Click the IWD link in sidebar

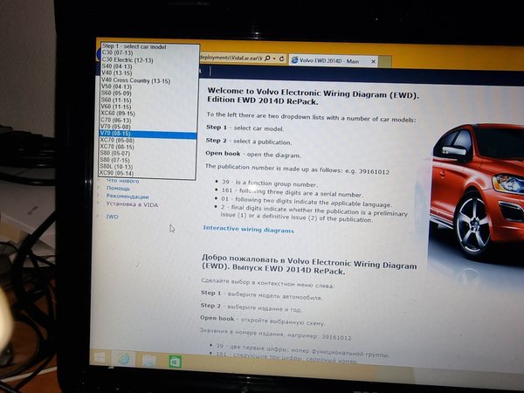tap(112, 217)
